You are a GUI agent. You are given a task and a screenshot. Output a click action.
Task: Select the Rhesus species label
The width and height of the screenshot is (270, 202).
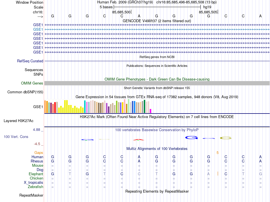pos(37,161)
